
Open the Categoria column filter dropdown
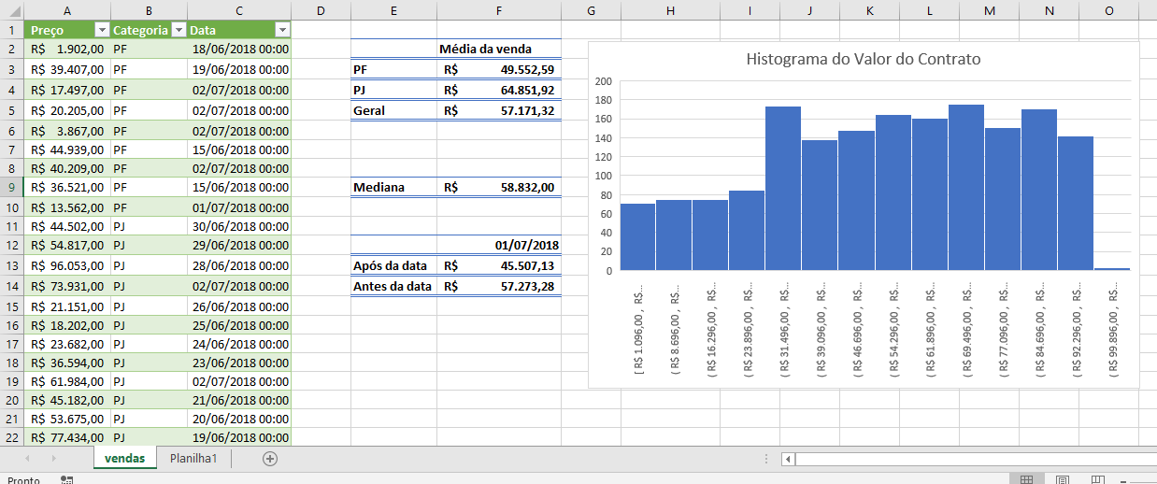point(179,30)
